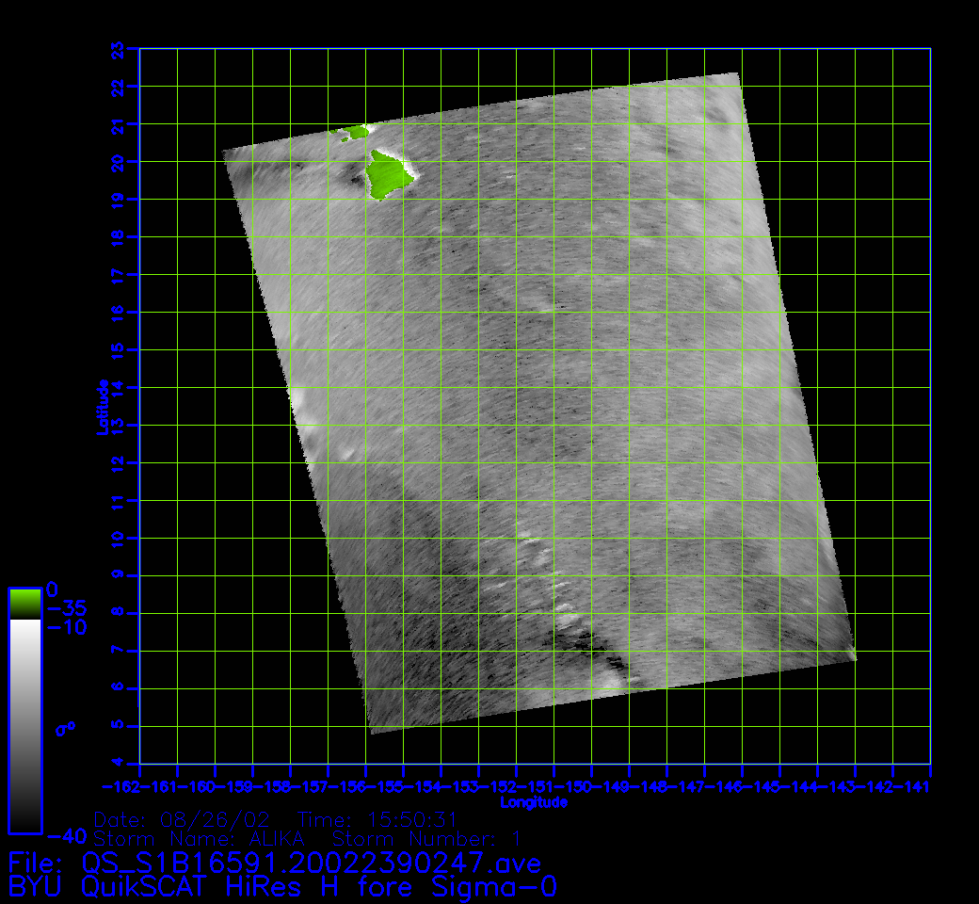Screen dimensions: 979x904
Task: Select the green swatch atop the color bar
Action: (24, 604)
